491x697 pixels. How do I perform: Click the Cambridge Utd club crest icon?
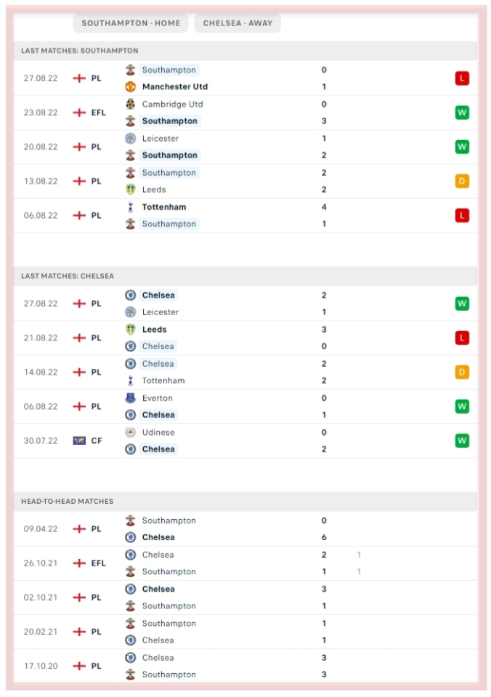click(130, 104)
